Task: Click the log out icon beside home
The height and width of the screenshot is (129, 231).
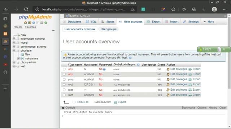Action: 30,23
